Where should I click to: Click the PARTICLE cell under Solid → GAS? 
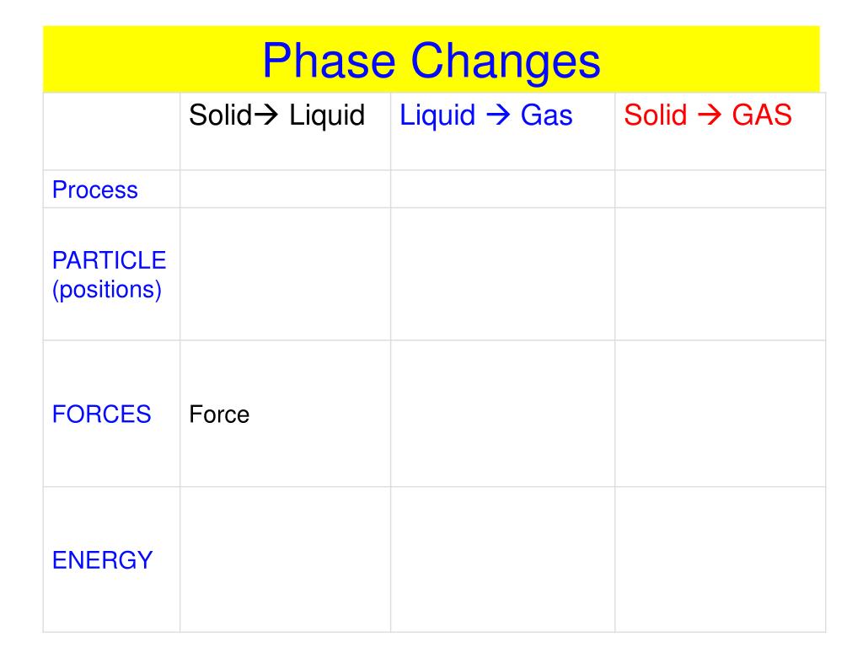pyautogui.click(x=720, y=274)
